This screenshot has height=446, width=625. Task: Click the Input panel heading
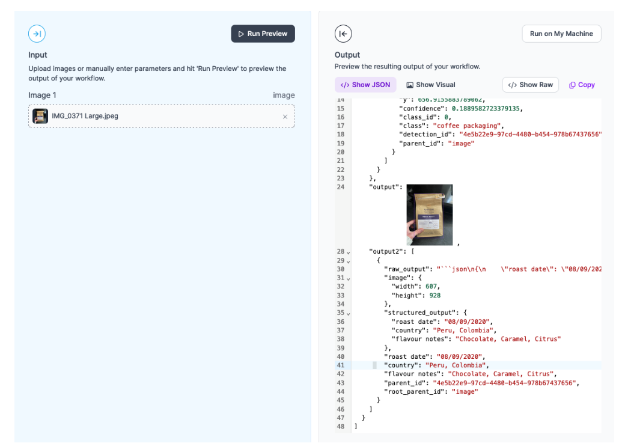(37, 55)
